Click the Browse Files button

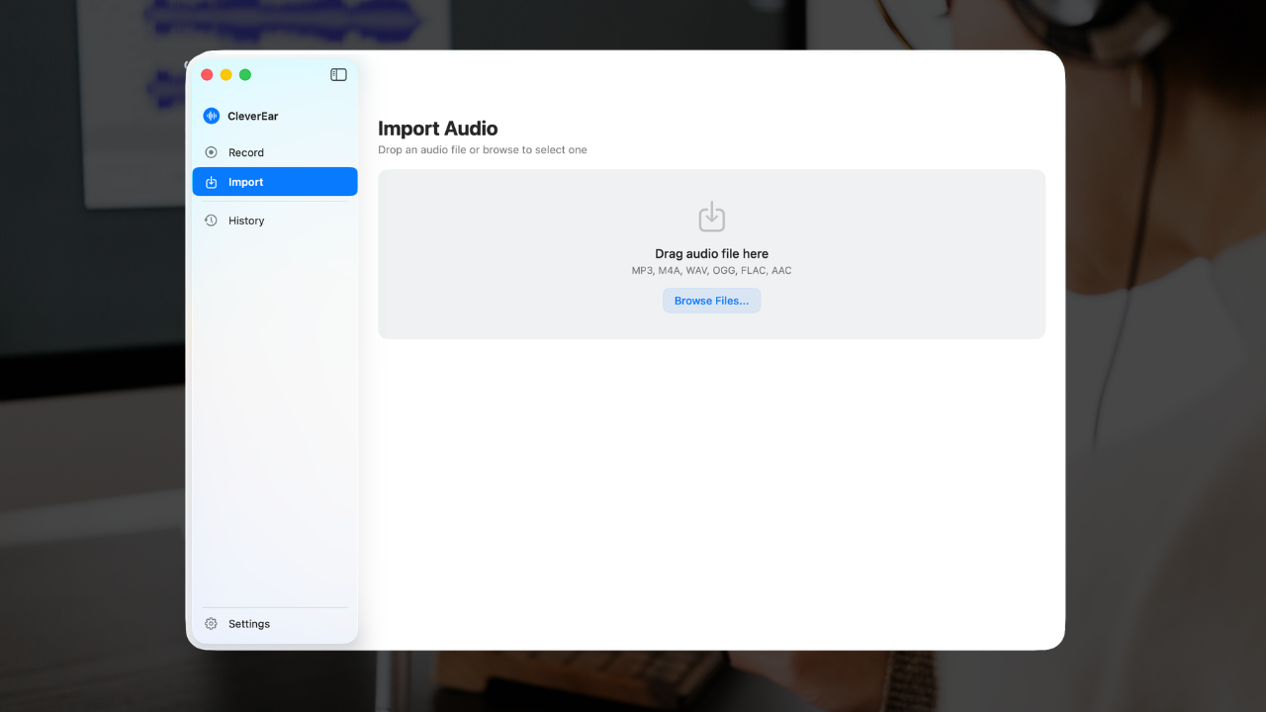click(711, 300)
